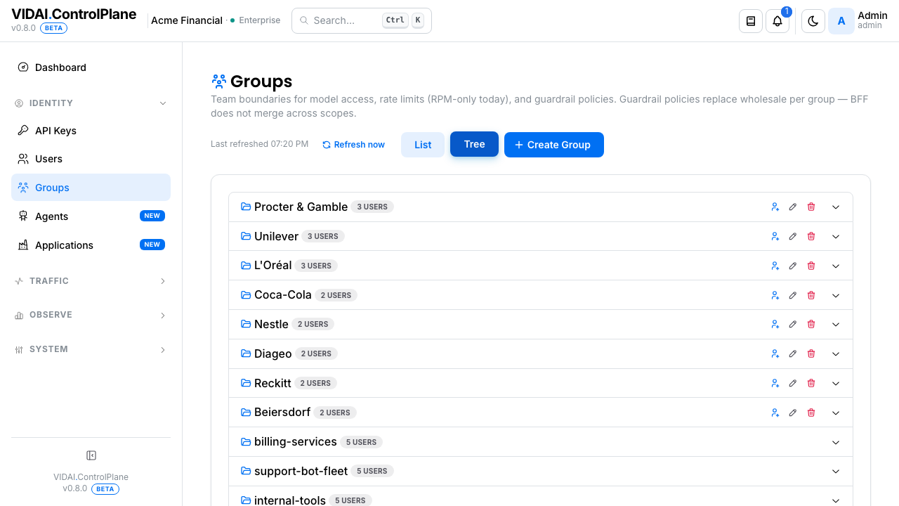Click the Beiersdorf group name
Screen dimensions: 899x506
[282, 413]
